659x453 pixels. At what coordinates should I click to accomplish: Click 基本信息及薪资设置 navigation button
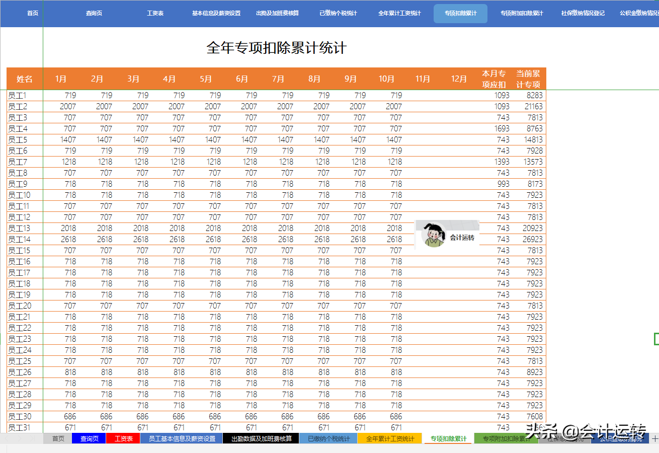point(216,13)
